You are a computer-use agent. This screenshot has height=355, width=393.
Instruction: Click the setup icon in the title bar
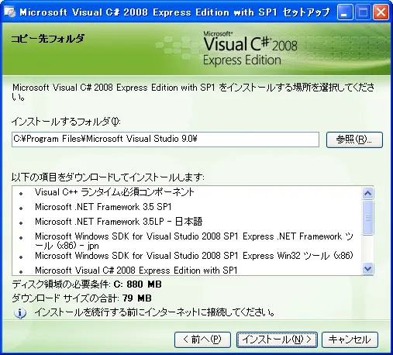[x=10, y=12]
